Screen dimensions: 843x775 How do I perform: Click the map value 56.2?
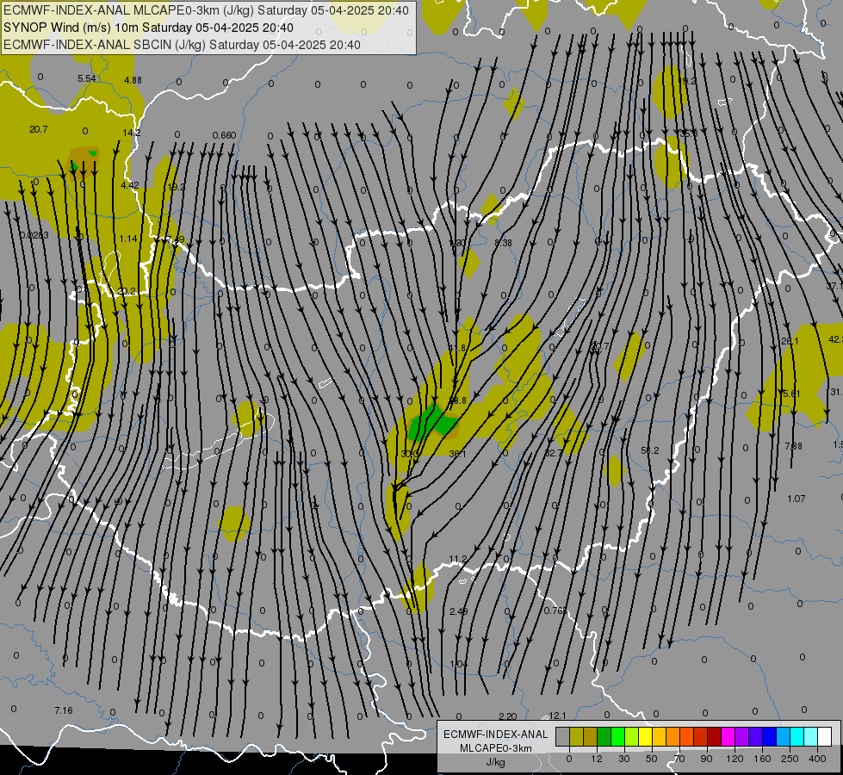pyautogui.click(x=650, y=450)
